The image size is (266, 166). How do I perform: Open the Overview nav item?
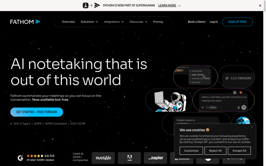click(68, 22)
